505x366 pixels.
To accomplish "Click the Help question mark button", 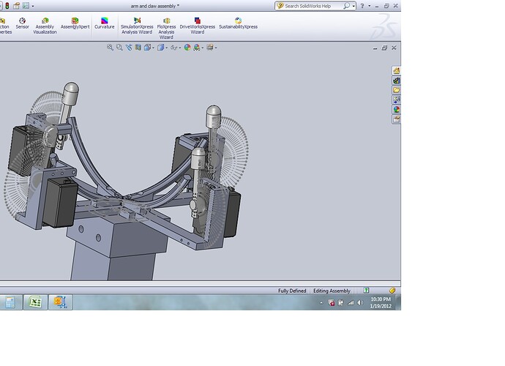I will (362, 6).
